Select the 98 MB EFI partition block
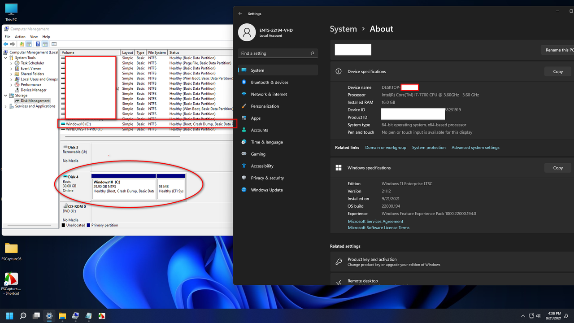The height and width of the screenshot is (323, 574). (x=171, y=187)
